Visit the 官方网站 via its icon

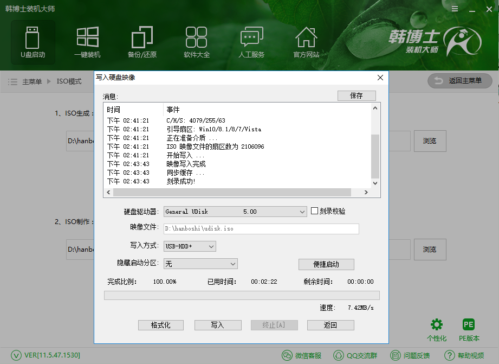[x=306, y=42]
